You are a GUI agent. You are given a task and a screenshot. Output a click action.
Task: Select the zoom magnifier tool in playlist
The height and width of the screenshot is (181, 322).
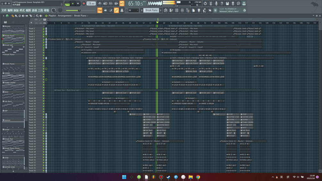pyautogui.click(x=37, y=16)
